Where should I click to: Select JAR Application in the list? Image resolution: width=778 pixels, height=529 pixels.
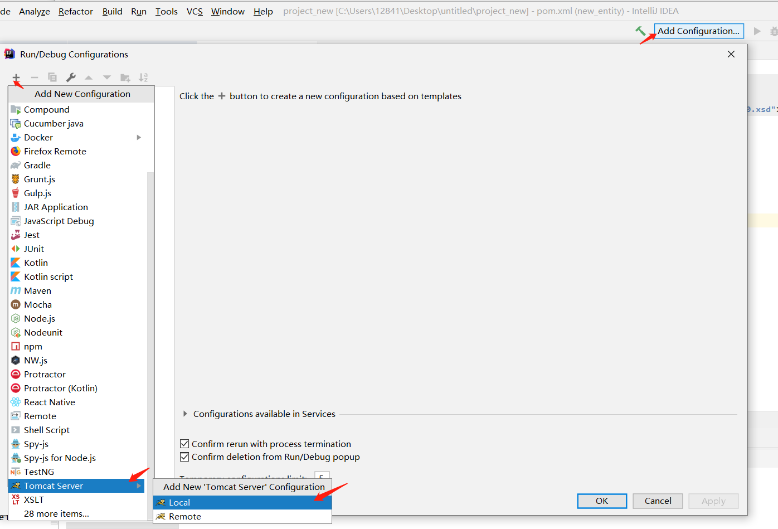pyautogui.click(x=76, y=207)
